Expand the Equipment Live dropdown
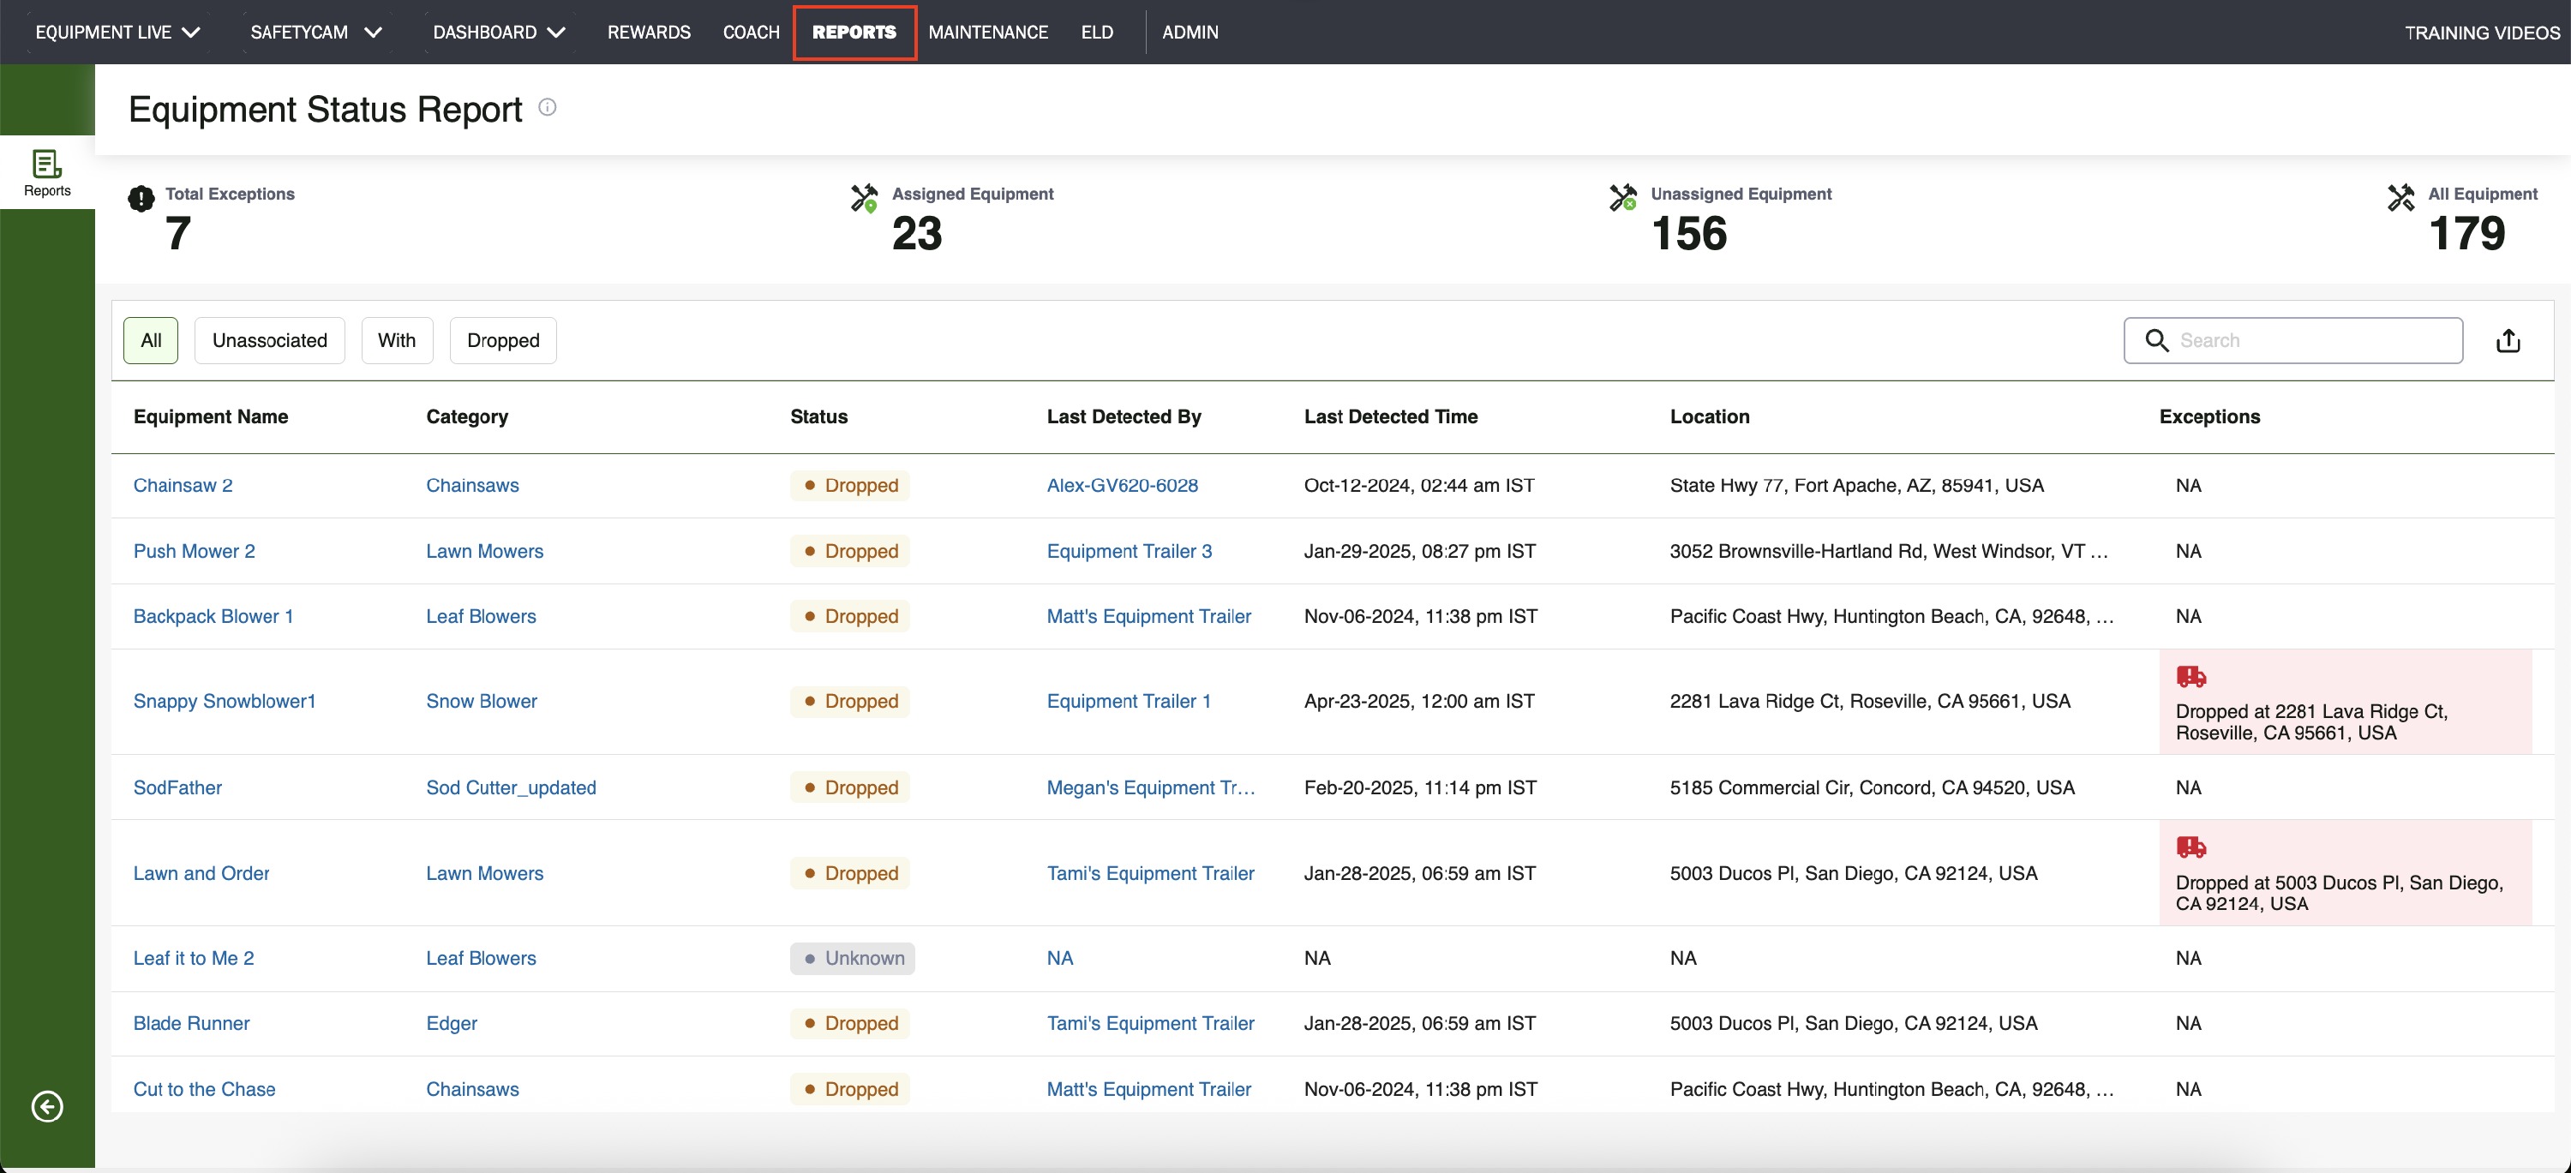Screen dimensions: 2571x1173 (x=117, y=32)
